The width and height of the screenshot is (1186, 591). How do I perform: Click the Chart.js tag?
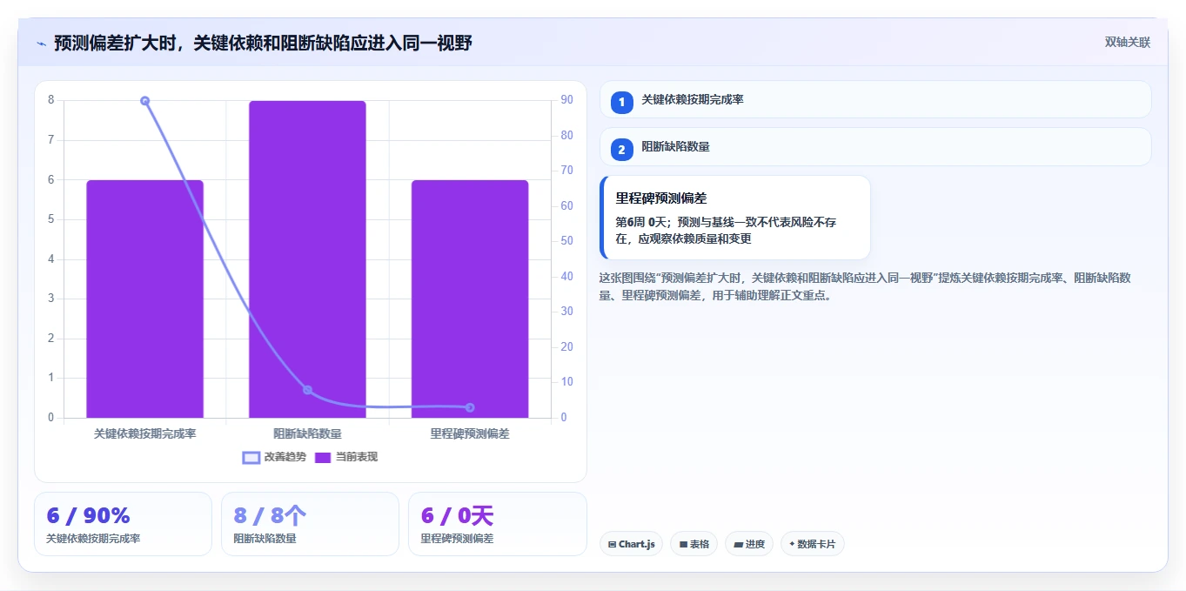point(631,544)
